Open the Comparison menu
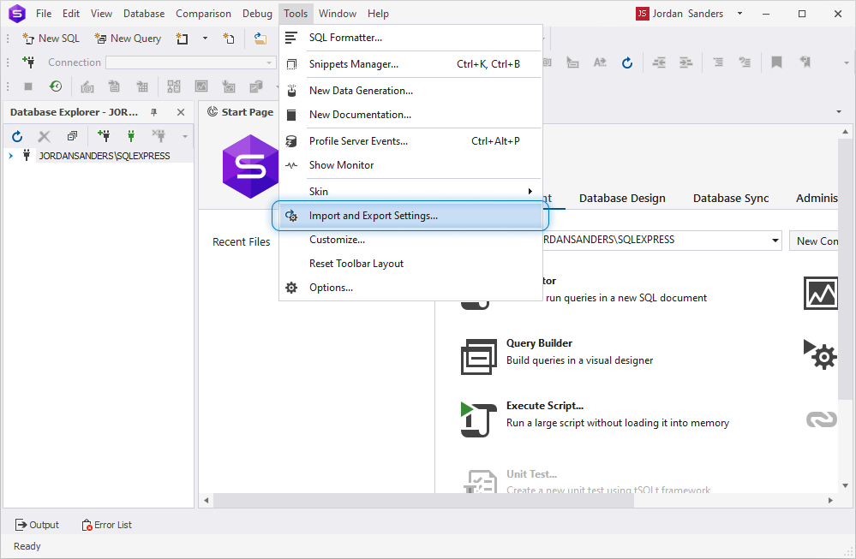This screenshot has height=559, width=856. pyautogui.click(x=203, y=14)
